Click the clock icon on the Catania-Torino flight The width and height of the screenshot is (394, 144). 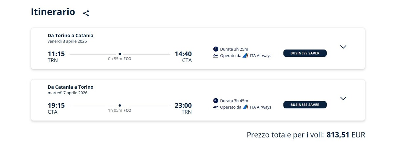tap(215, 100)
